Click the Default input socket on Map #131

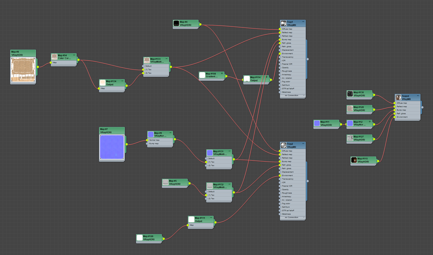pyautogui.click(x=206, y=158)
